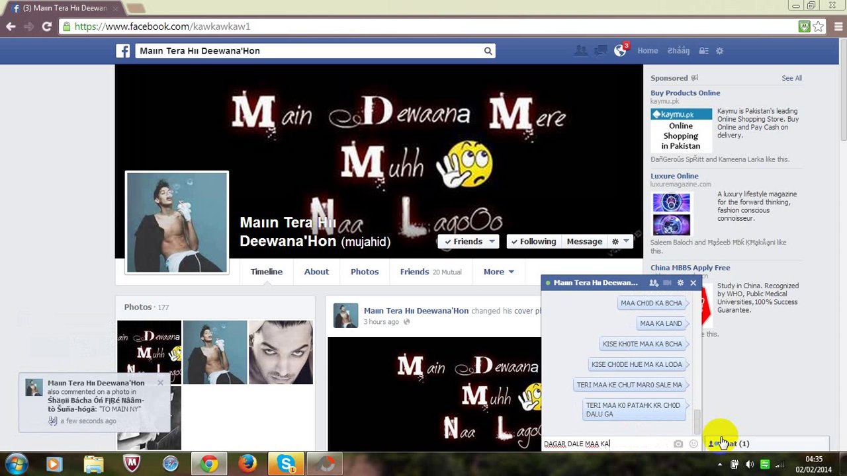The width and height of the screenshot is (847, 476).
Task: Click the privacy shortcuts lock icon
Action: point(703,51)
